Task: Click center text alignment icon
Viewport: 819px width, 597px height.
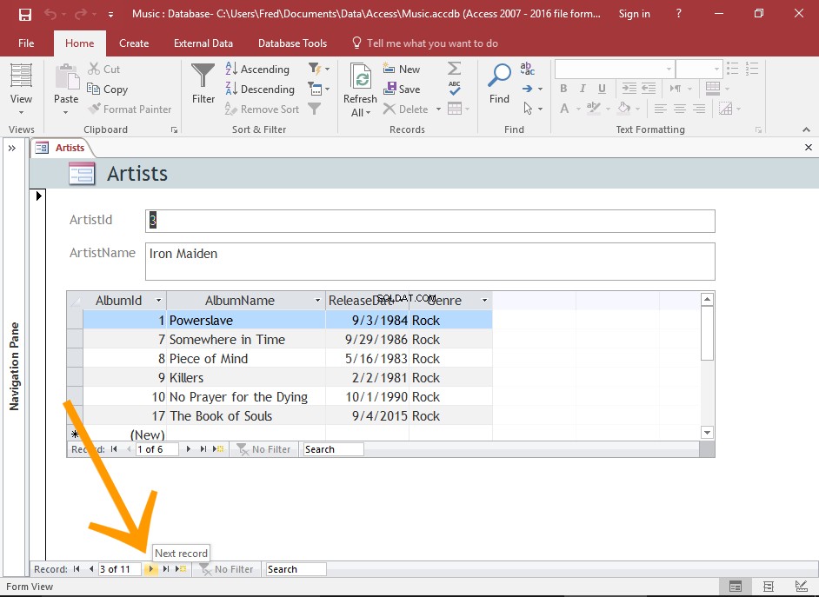Action: tap(680, 109)
